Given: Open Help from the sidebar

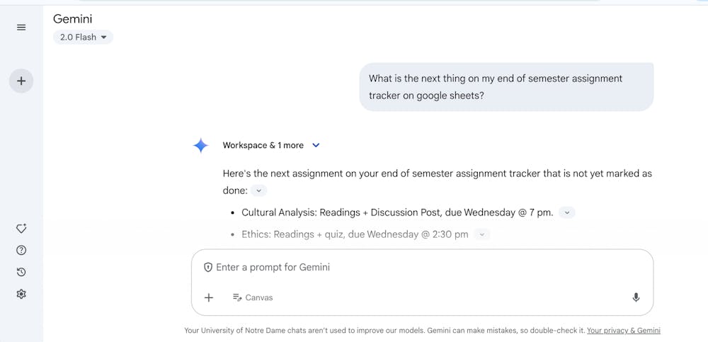Looking at the screenshot, I should pyautogui.click(x=21, y=250).
